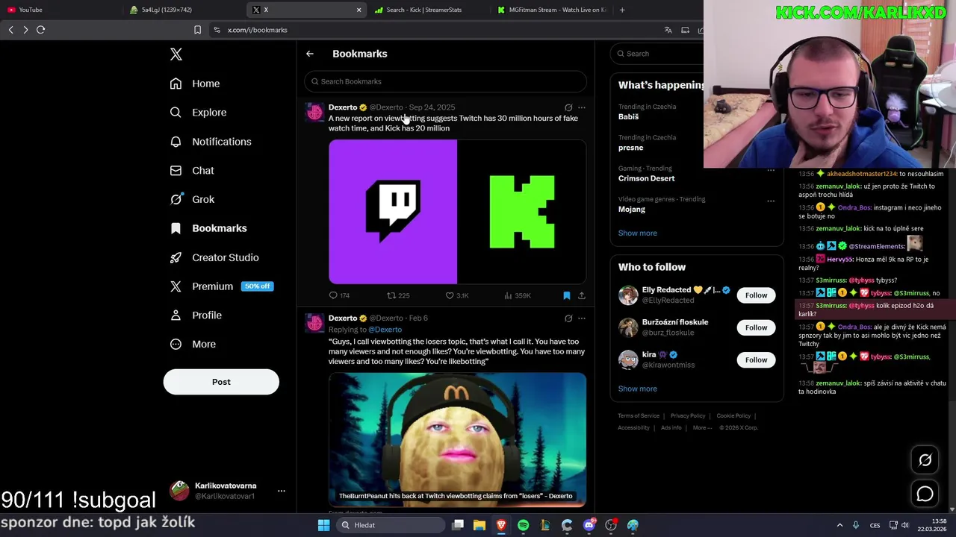Open options dots for Mojang trend
Screen dimensions: 956x537
(771, 201)
